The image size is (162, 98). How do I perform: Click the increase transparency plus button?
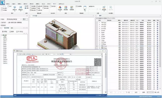tap(100, 9)
